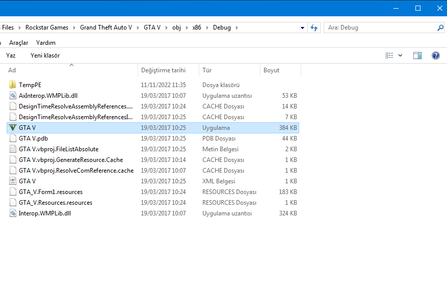Image resolution: width=447 pixels, height=302 pixels.
Task: Select the Interop.WMPLib.dll file icon
Action: (13, 213)
